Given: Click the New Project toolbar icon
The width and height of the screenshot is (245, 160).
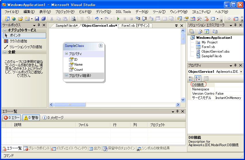Looking at the screenshot, I should click(7, 19).
